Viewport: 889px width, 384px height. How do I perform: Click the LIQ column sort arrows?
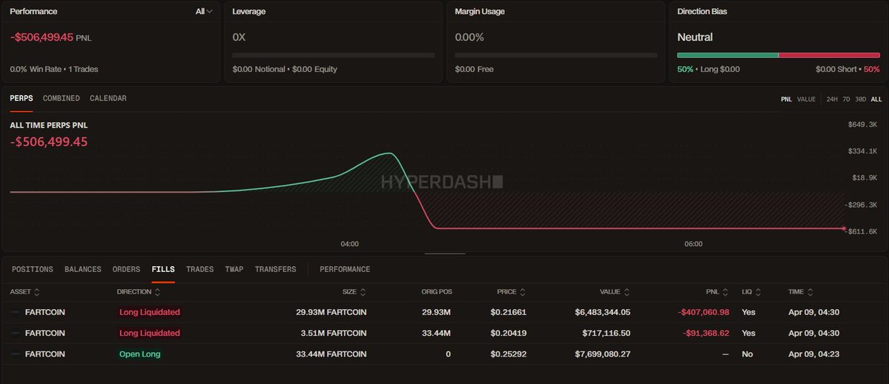click(x=758, y=292)
